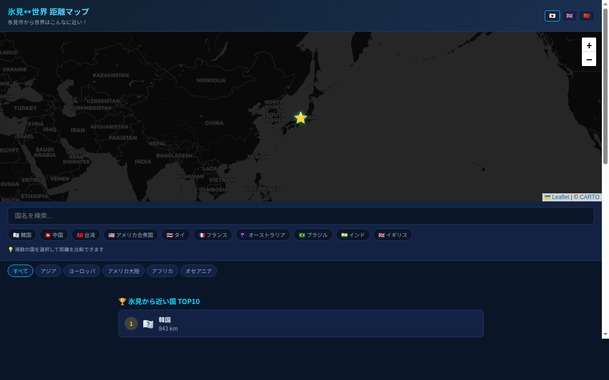Click the flag icon in 韓国 ranking card
609x380 pixels.
[x=148, y=324]
